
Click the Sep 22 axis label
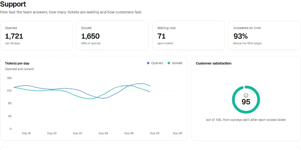[x=78, y=133]
